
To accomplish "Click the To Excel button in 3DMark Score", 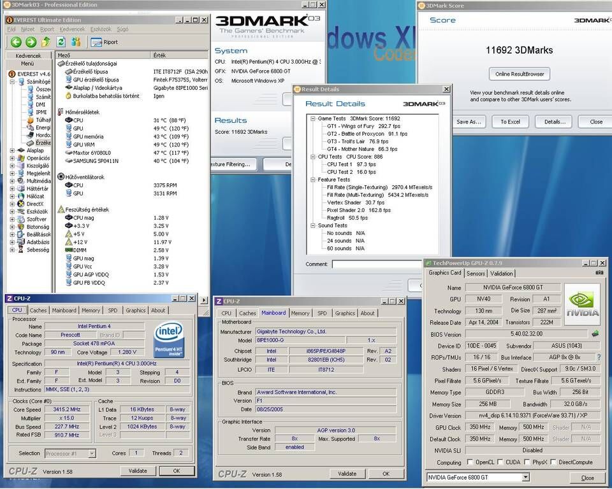I will coord(510,122).
